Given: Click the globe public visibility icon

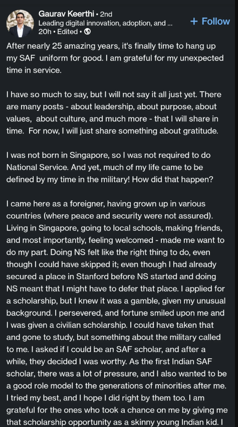Looking at the screenshot, I should pos(87,32).
